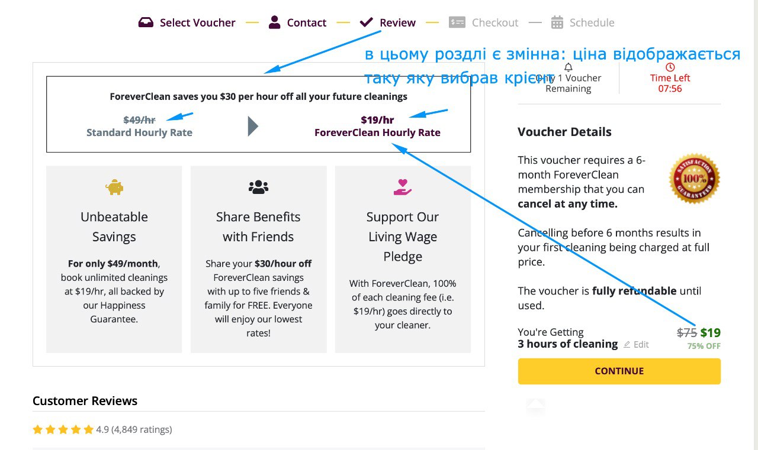758x450 pixels.
Task: Click the piggy bank savings icon
Action: [114, 187]
